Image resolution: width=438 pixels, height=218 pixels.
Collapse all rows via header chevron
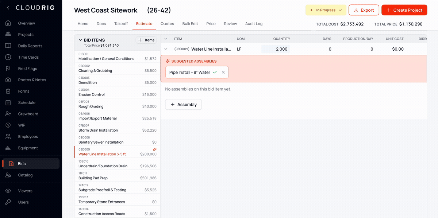tap(166, 39)
